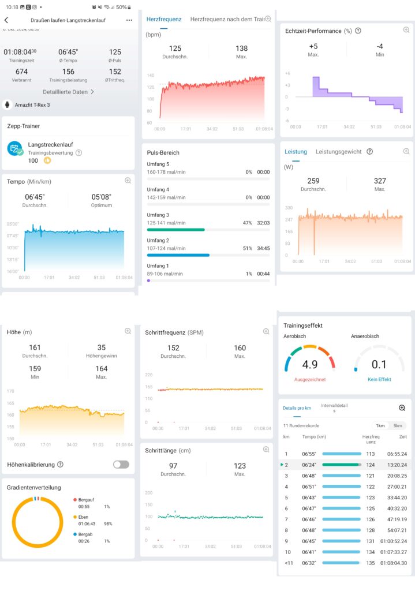Zoom into the Schrittlänge chart
This screenshot has height=591, width=415.
[x=266, y=450]
